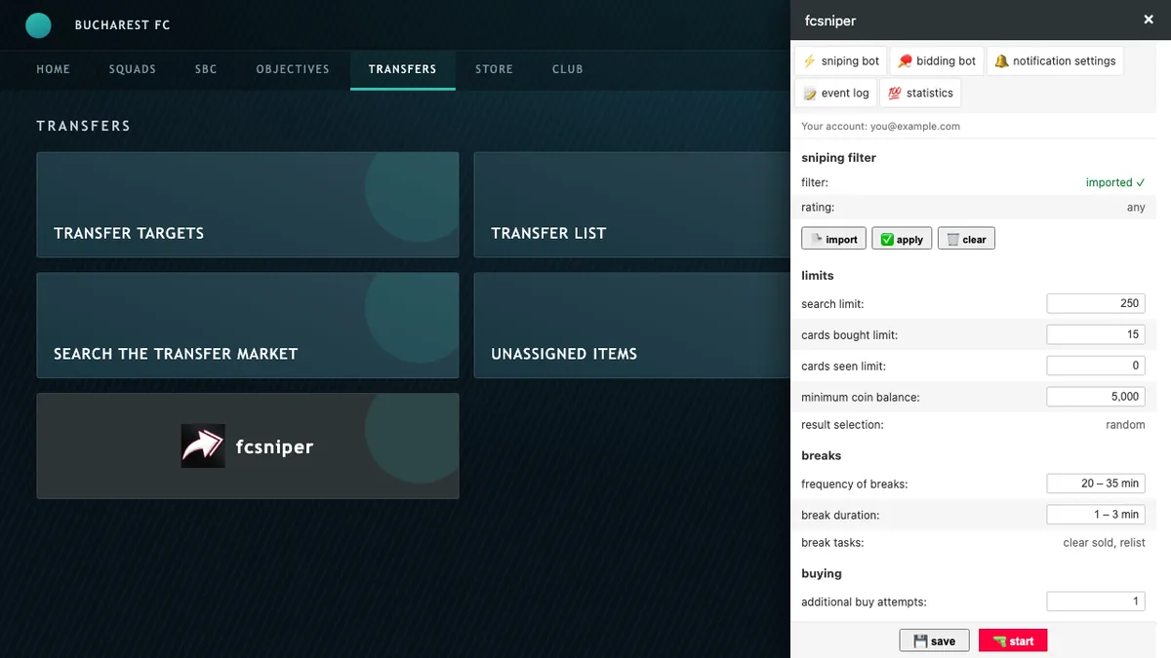
Task: Open the statistics tab
Action: 920,93
